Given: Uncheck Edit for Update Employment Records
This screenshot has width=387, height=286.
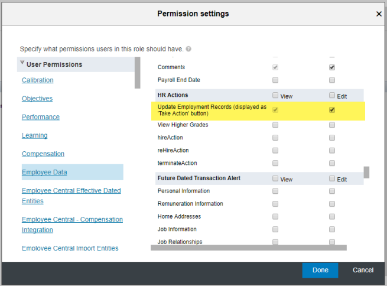Looking at the screenshot, I should tap(332, 110).
